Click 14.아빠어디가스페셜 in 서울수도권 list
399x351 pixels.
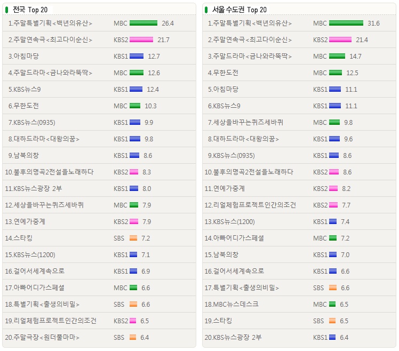tap(234, 238)
